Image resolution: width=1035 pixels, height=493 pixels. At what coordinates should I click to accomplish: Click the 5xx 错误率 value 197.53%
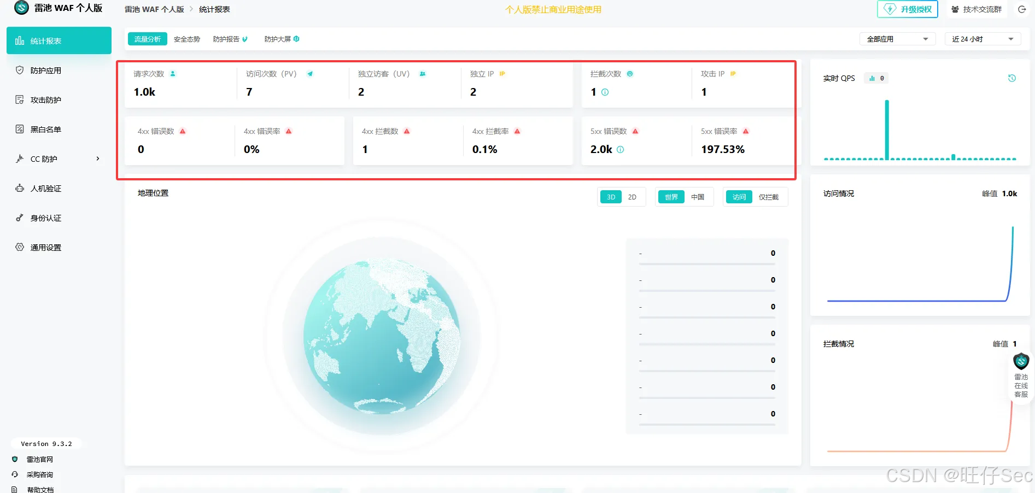(x=723, y=149)
